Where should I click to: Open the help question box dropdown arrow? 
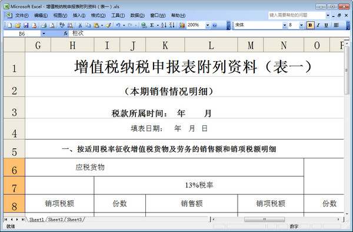point(328,15)
